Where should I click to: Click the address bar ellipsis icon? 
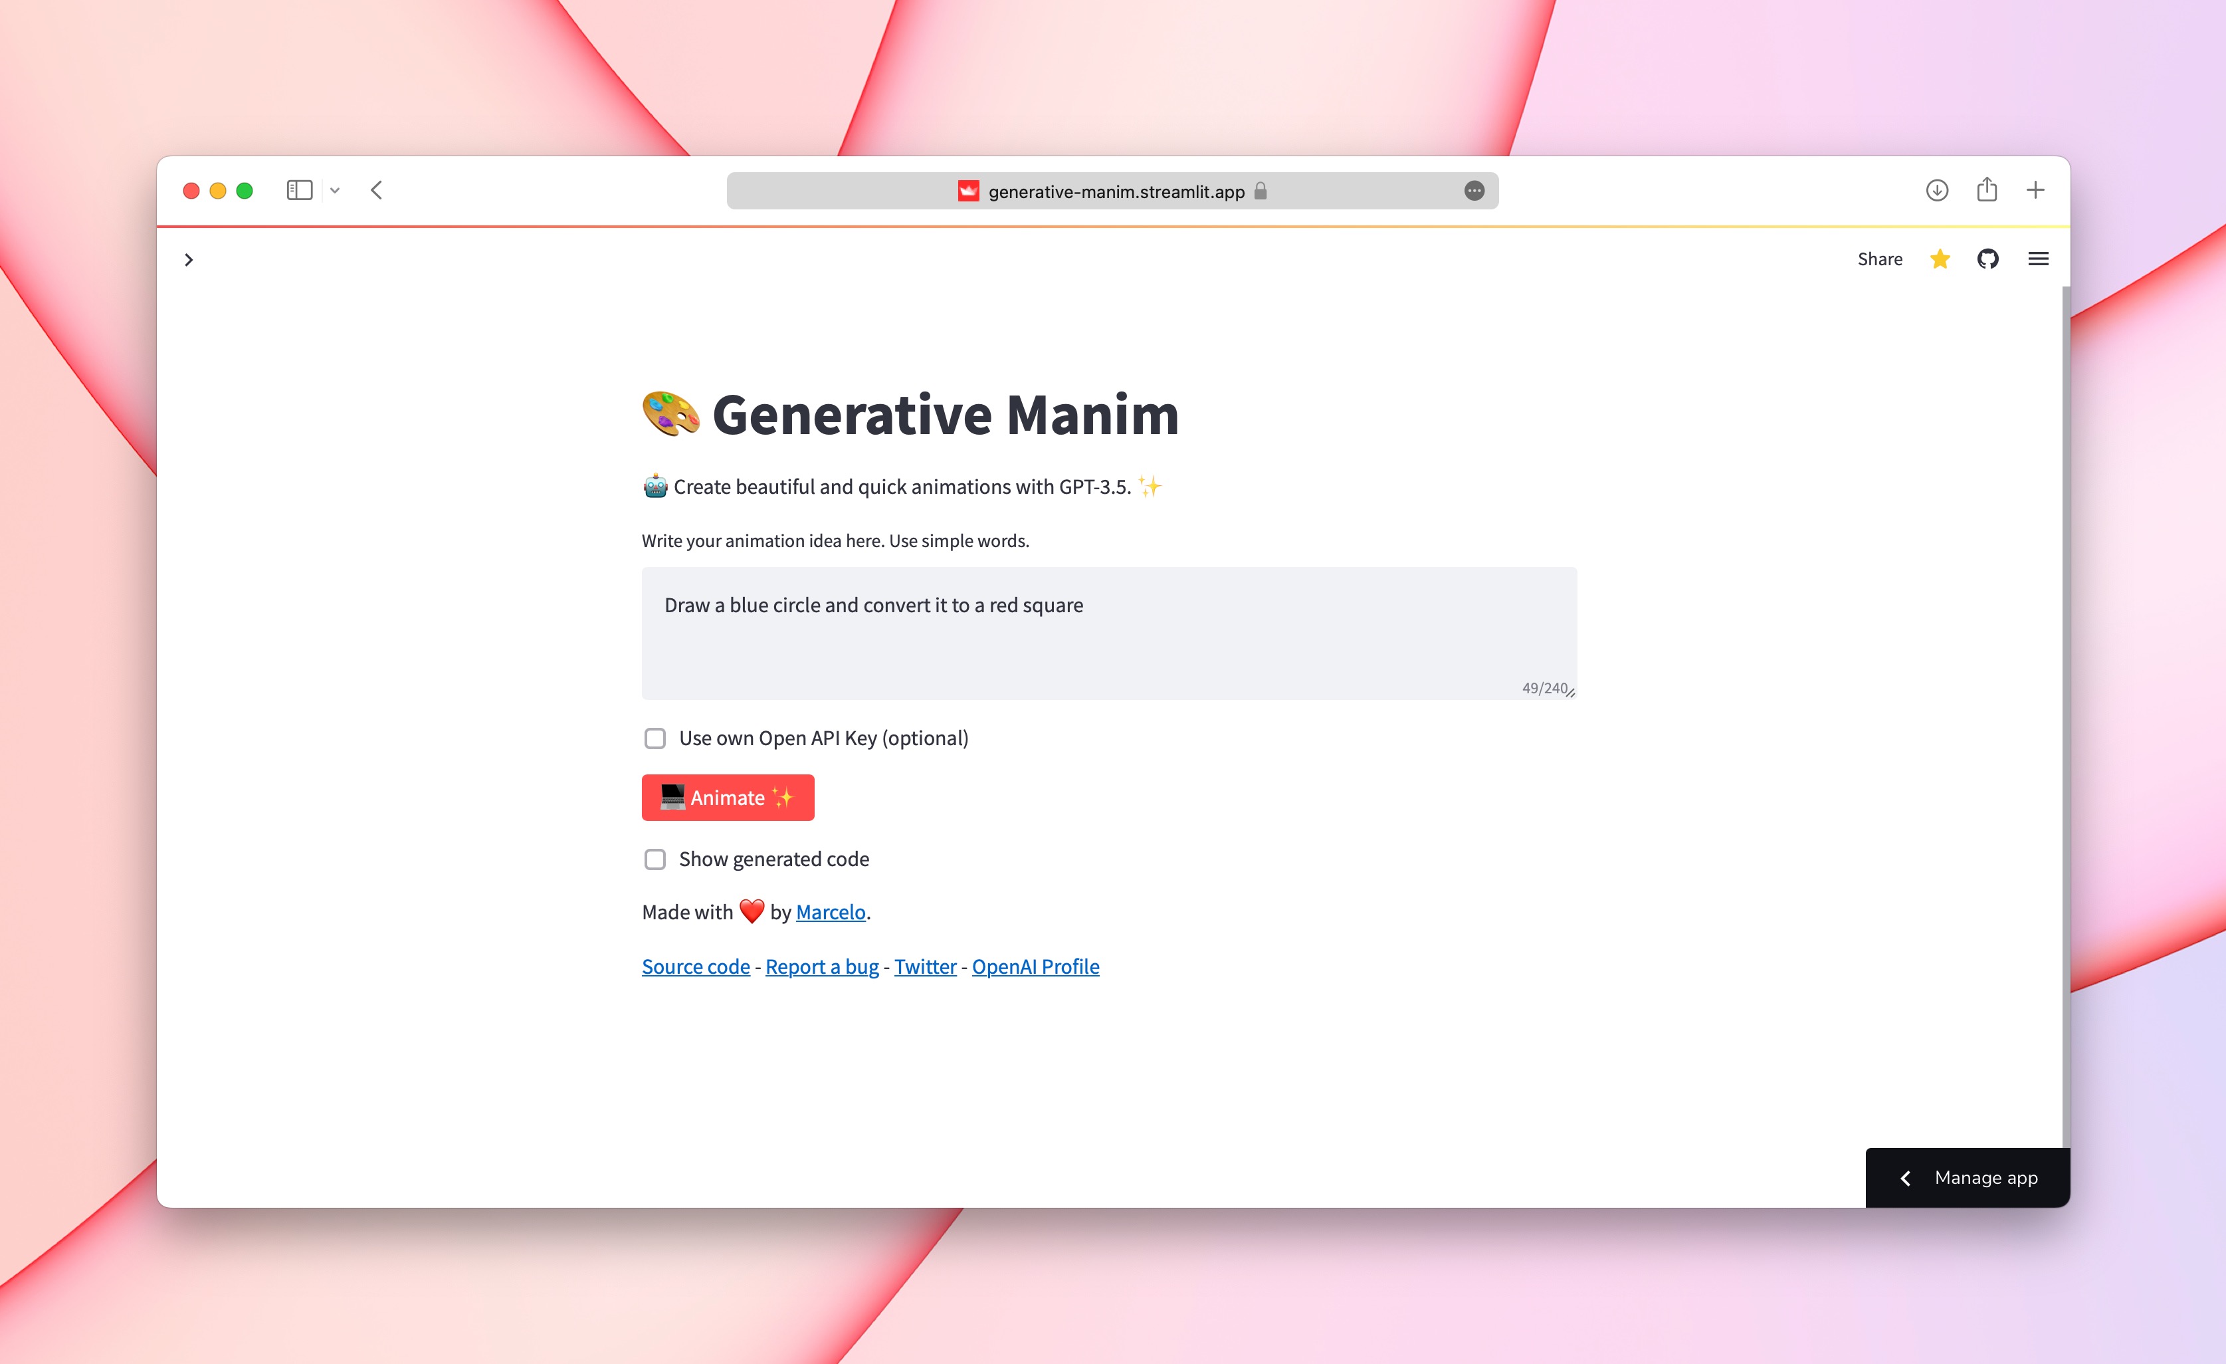click(1474, 191)
